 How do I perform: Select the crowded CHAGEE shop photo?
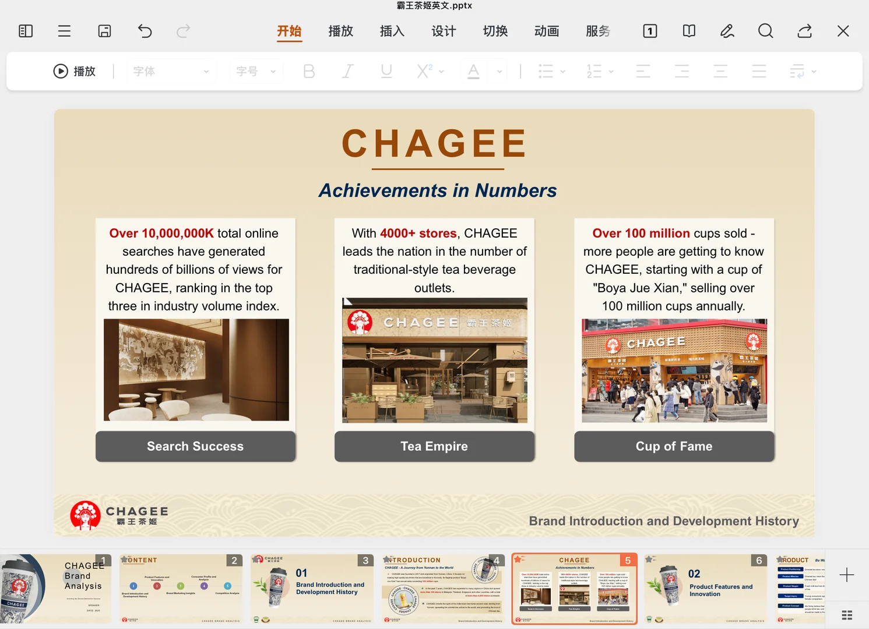[x=674, y=370]
